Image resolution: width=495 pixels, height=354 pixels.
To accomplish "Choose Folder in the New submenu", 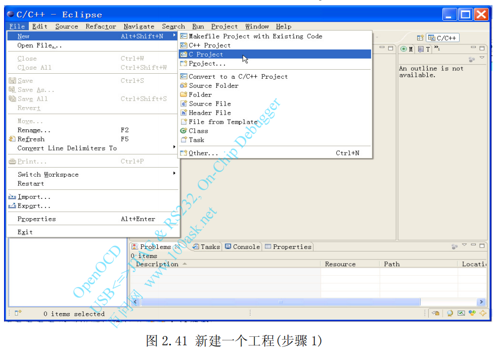I will (275, 94).
